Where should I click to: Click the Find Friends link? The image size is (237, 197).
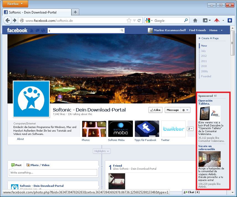click(197, 30)
